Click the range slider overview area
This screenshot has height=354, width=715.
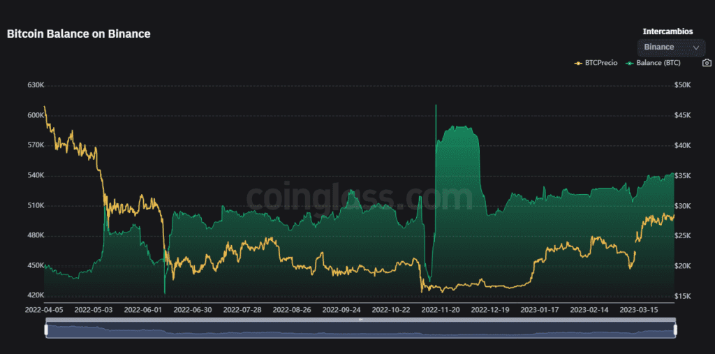coord(360,331)
